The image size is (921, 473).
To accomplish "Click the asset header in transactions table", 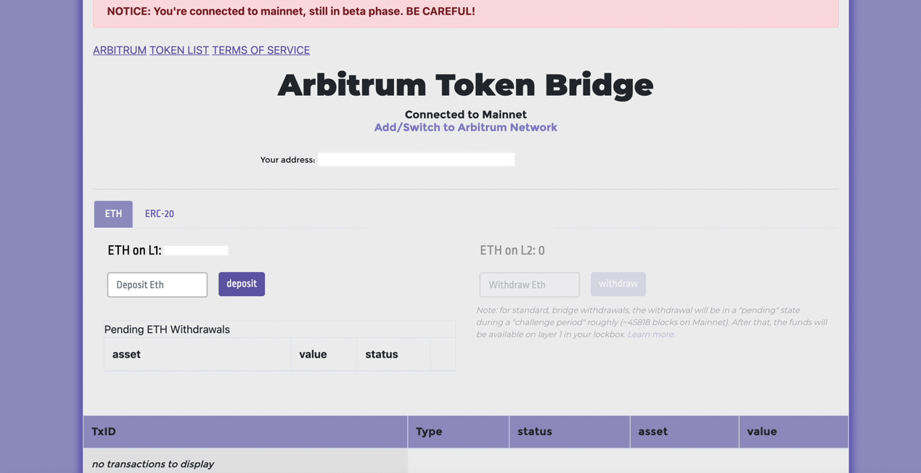I will click(x=652, y=432).
